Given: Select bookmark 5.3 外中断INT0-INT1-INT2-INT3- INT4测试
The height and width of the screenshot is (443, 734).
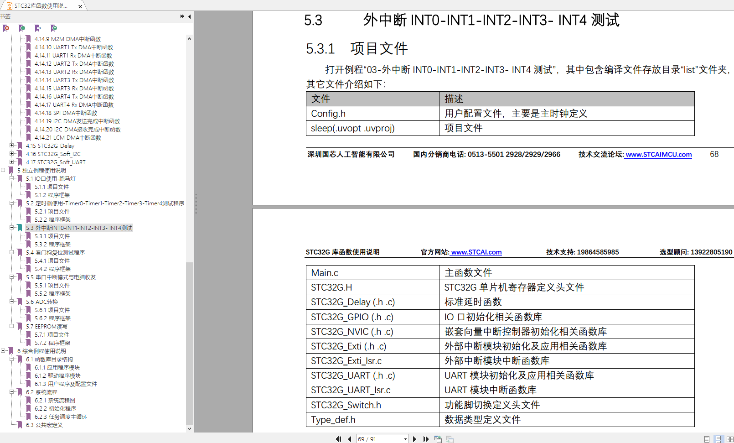Looking at the screenshot, I should click(79, 228).
